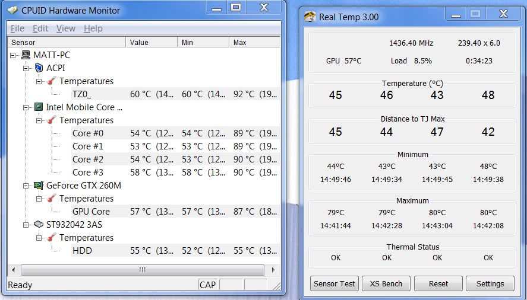The image size is (527, 300).
Task: Close the Real Temp 3.00 window
Action: [503, 14]
